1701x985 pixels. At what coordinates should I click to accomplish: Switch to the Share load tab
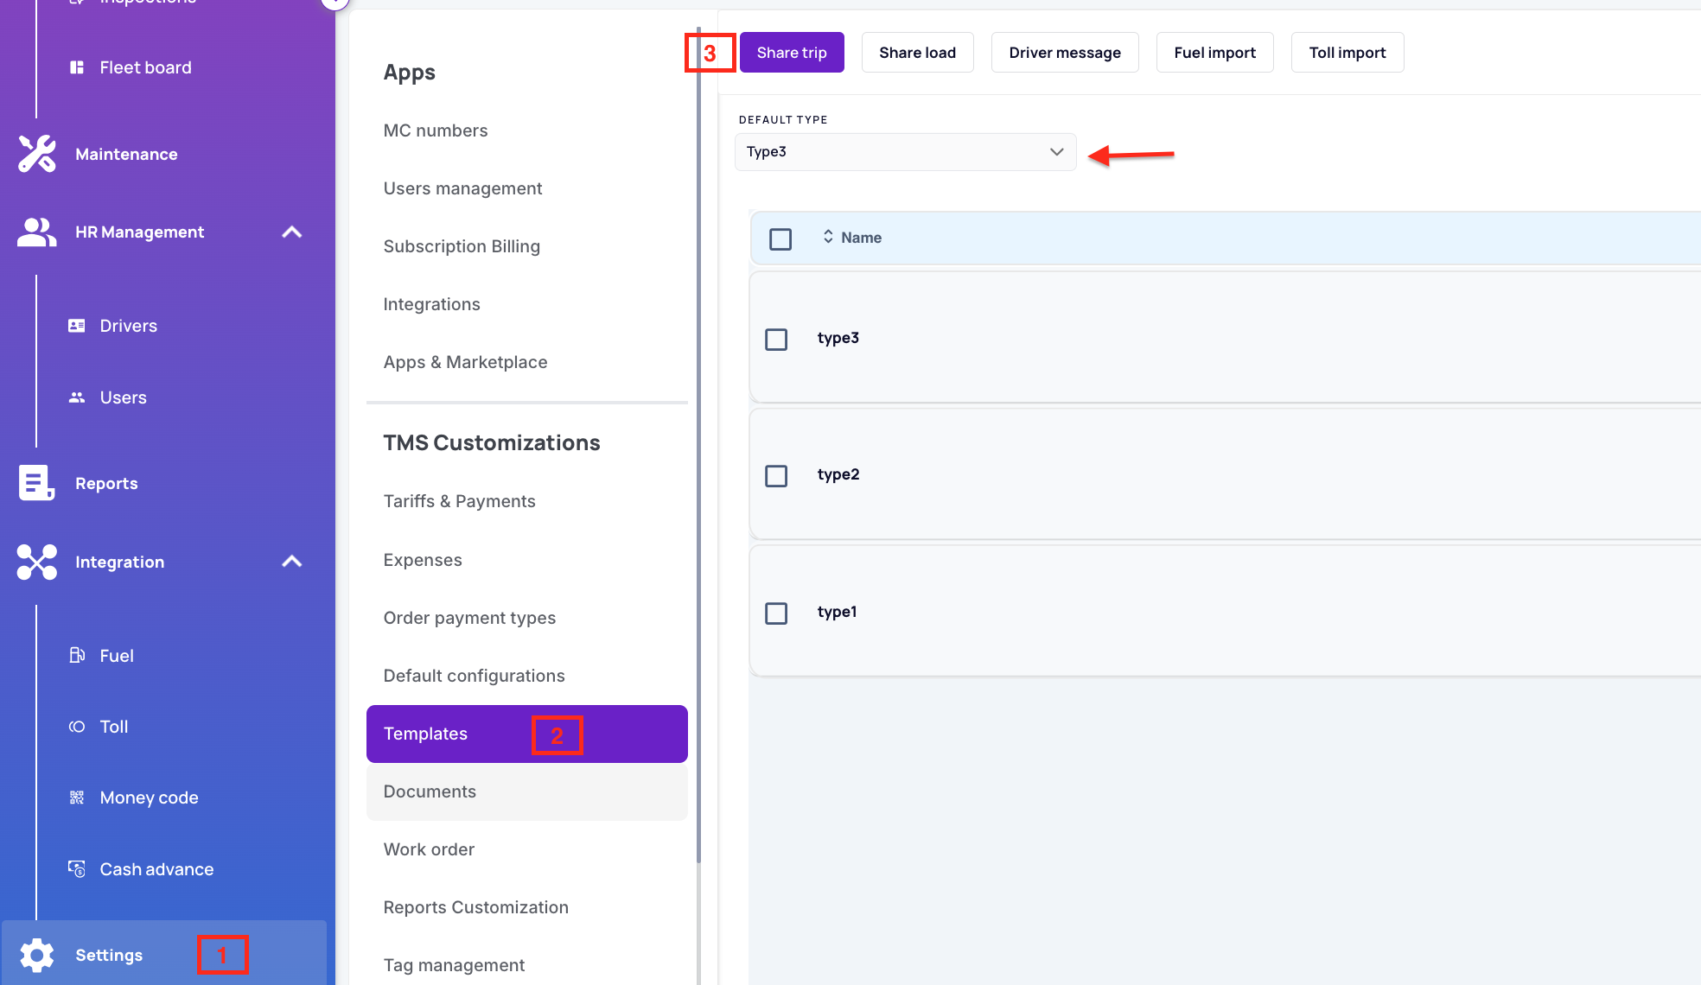(917, 53)
